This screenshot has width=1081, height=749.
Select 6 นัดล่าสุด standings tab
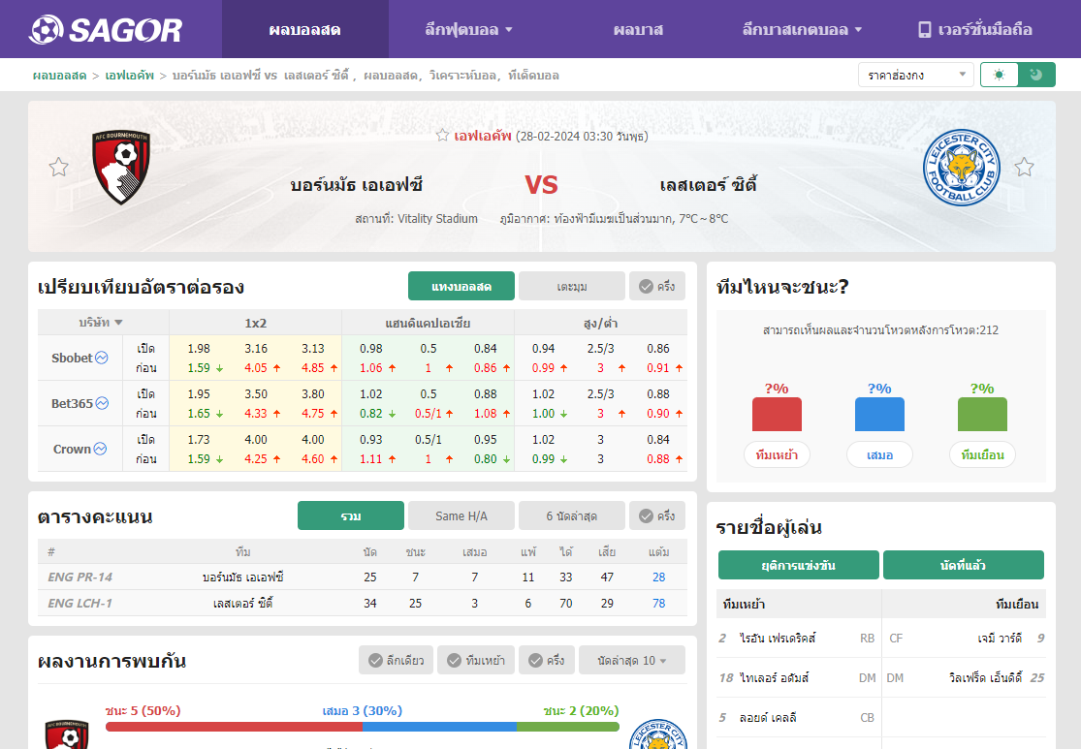tap(571, 515)
